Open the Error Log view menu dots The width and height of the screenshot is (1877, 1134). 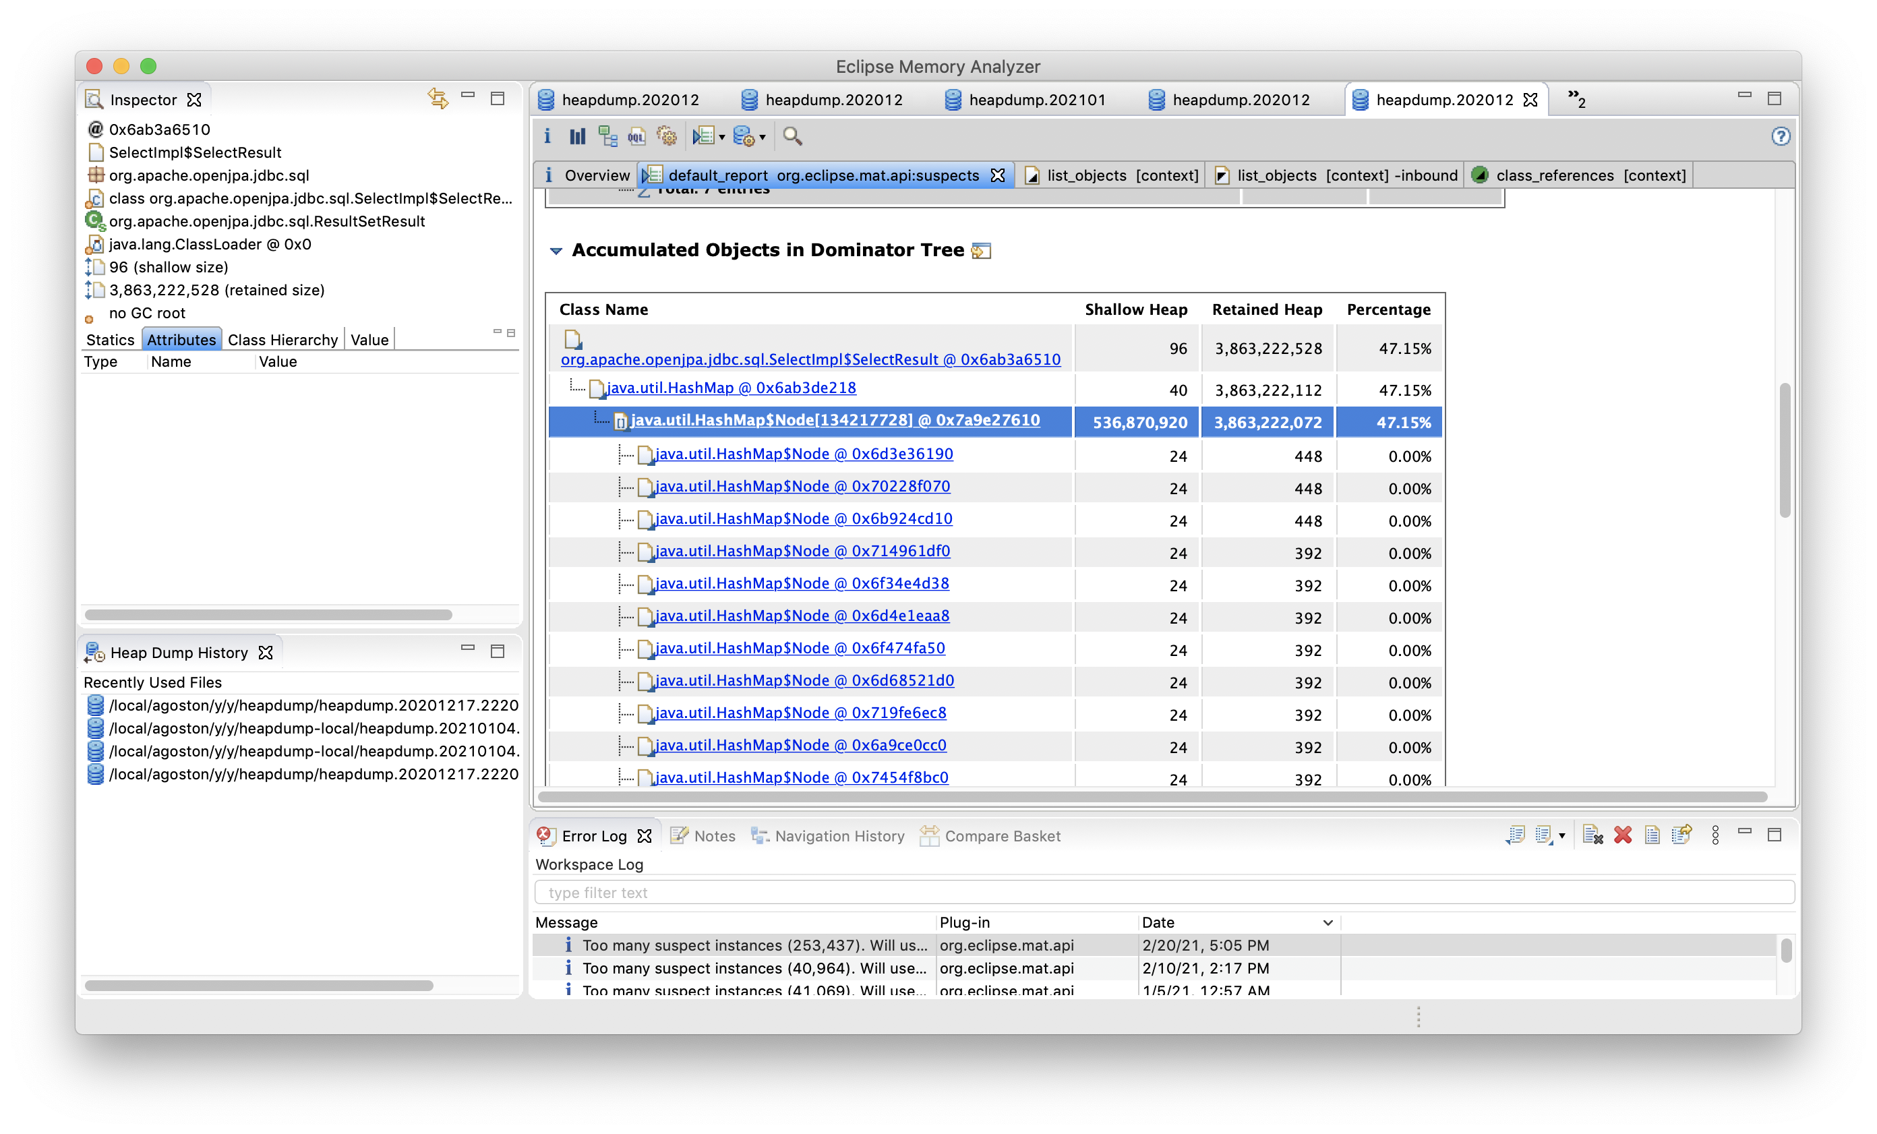pos(1715,835)
